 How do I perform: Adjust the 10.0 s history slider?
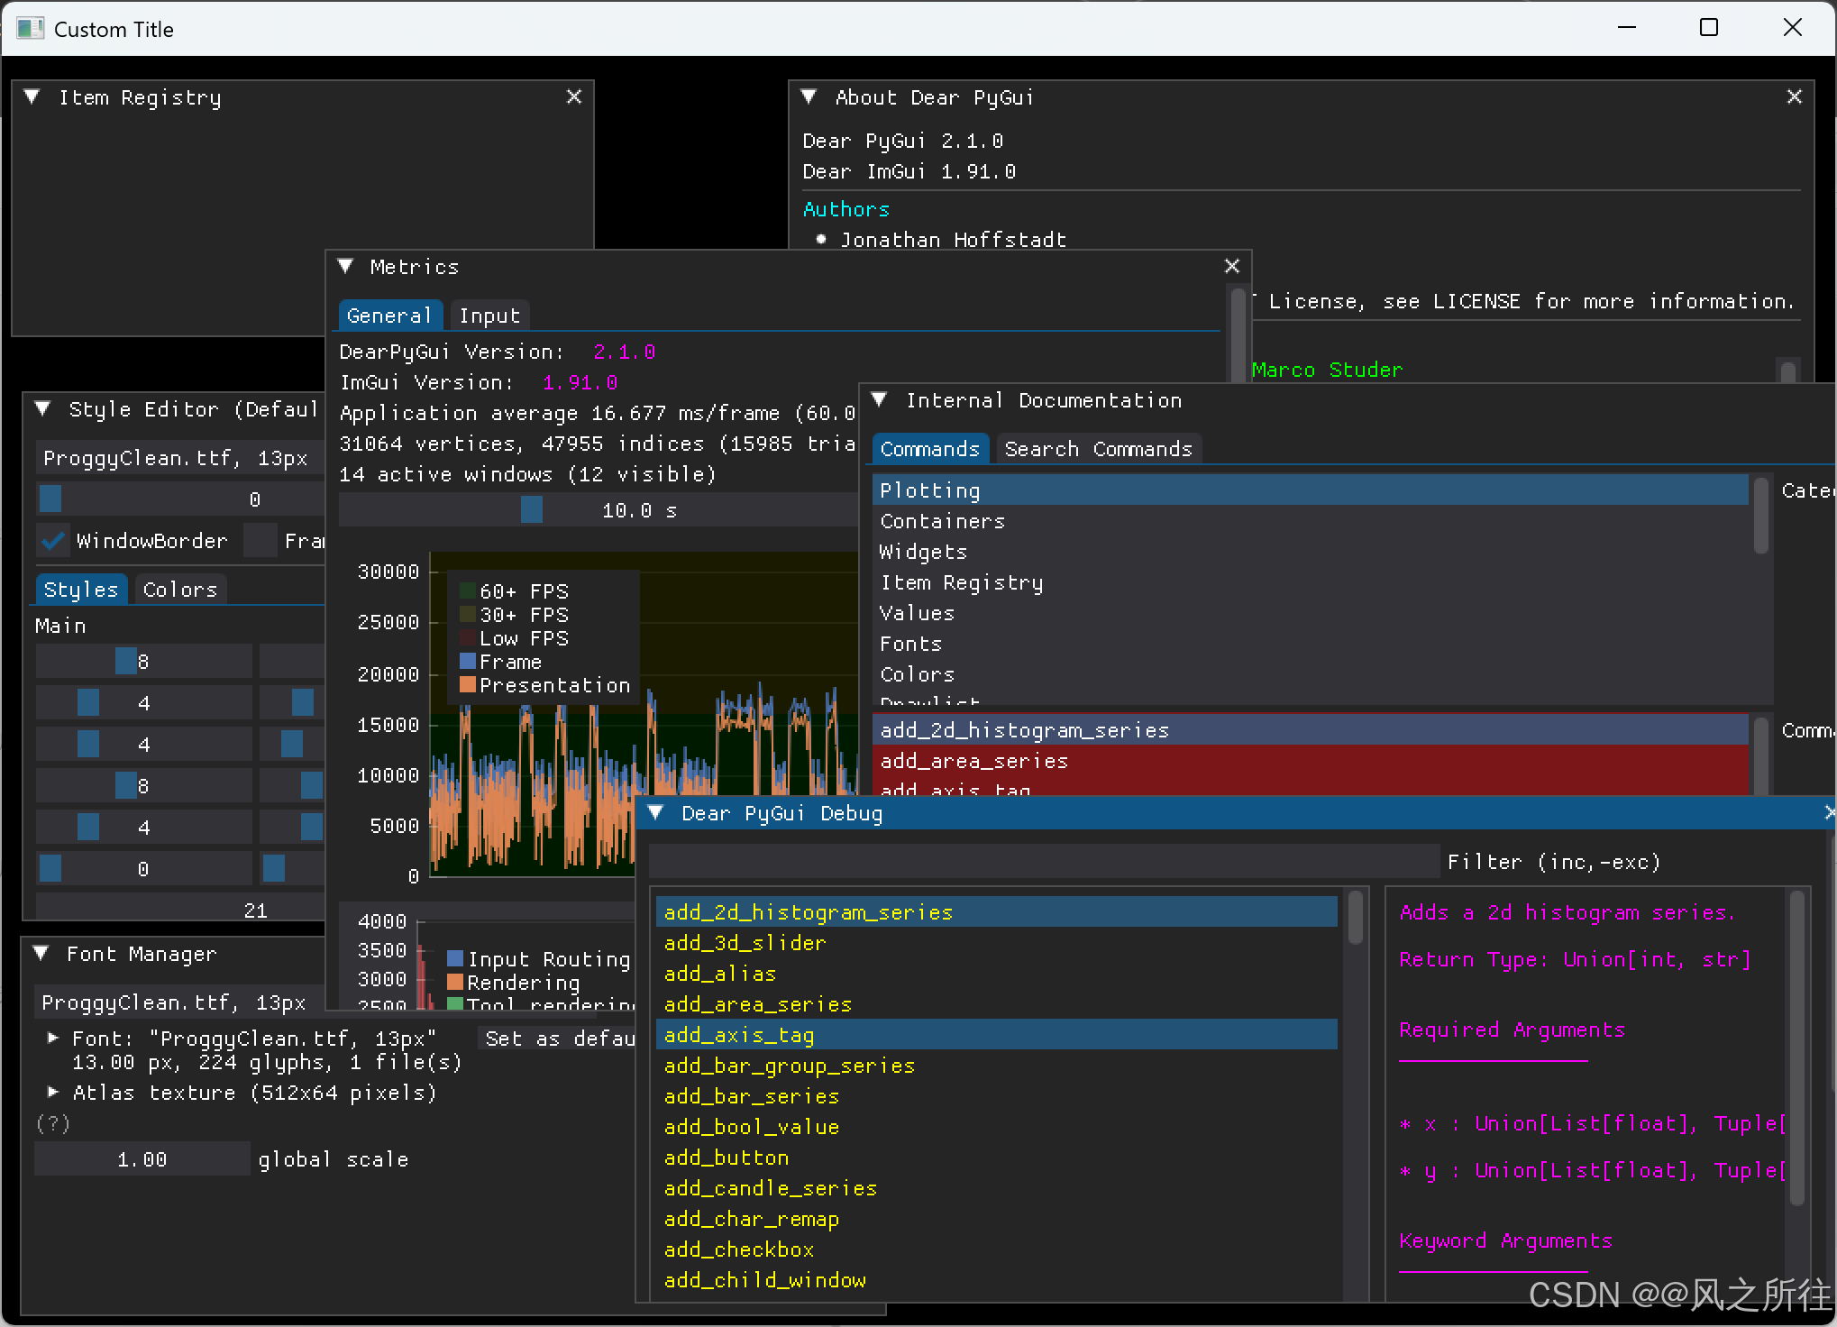click(598, 510)
